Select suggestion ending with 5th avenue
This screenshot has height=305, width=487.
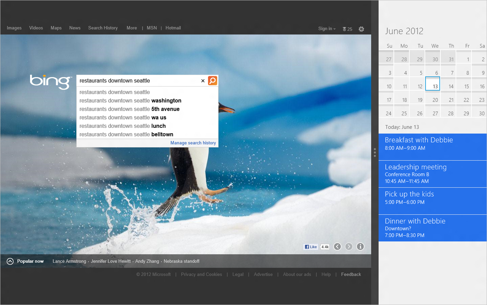147,109
